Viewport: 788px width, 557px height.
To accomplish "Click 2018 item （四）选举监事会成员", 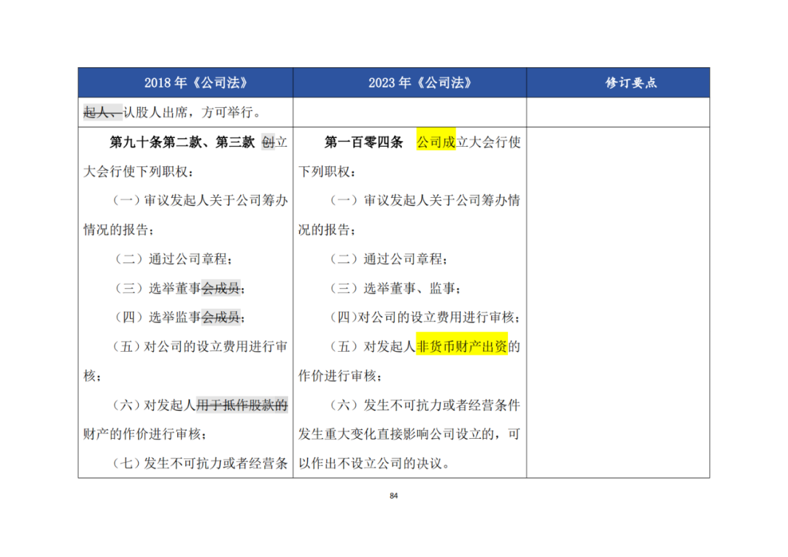I will (x=179, y=318).
